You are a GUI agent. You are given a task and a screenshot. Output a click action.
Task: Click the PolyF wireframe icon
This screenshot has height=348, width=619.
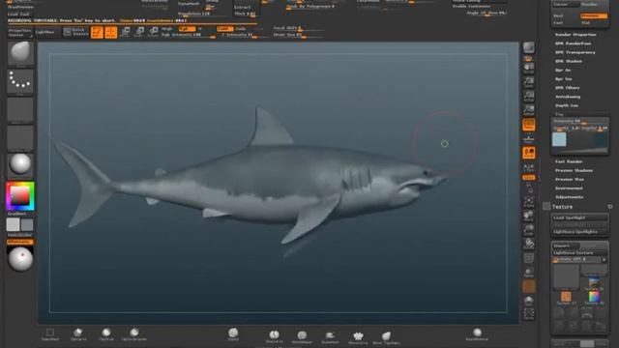pyautogui.click(x=529, y=258)
